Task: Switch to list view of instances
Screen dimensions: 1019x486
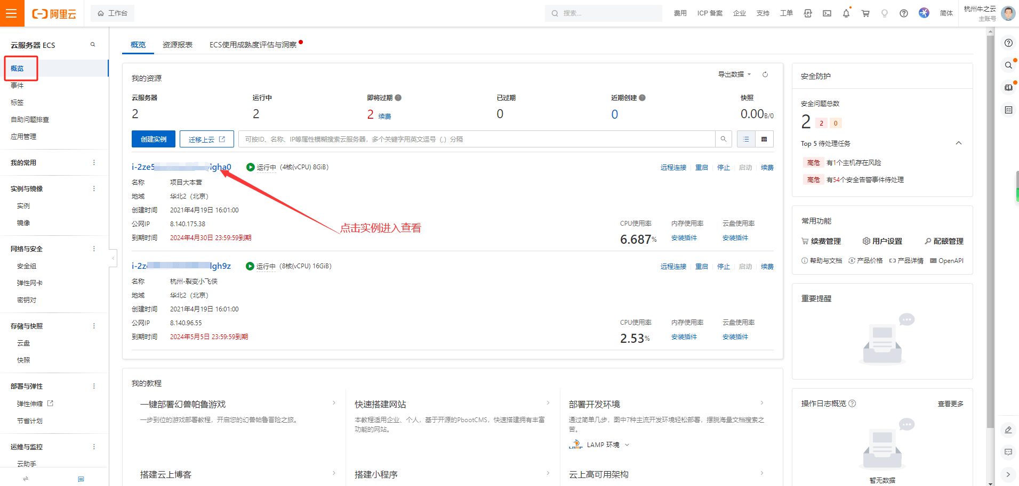Action: click(746, 139)
